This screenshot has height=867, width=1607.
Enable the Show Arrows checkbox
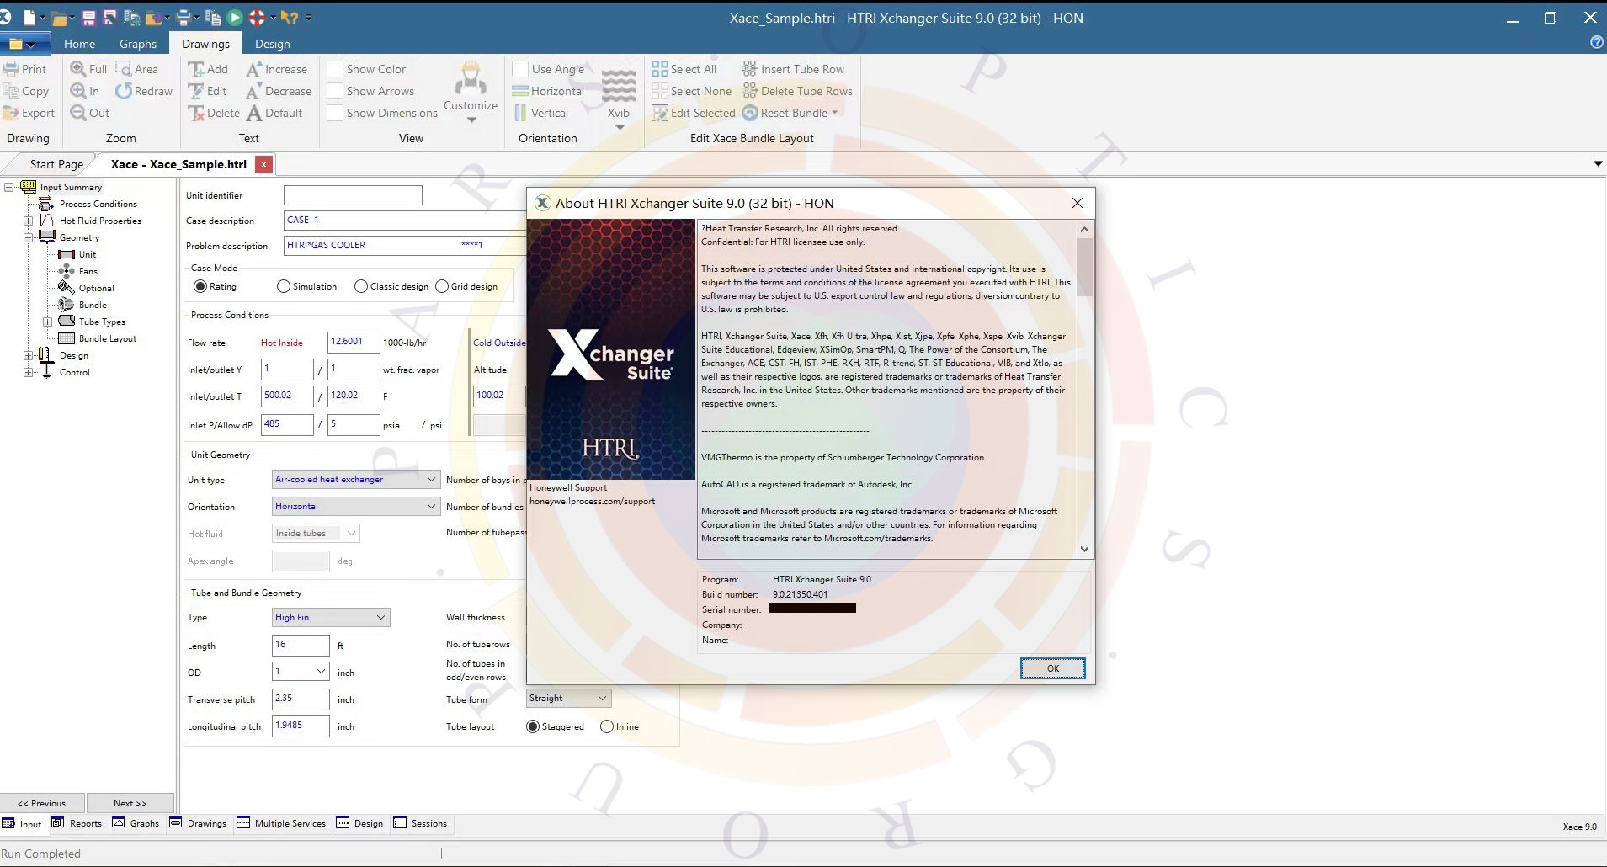pos(335,91)
